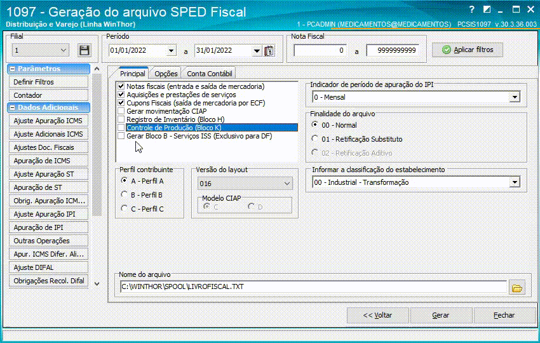Image resolution: width=540 pixels, height=343 pixels.
Task: Select A - Perfil A radio button
Action: click(125, 180)
